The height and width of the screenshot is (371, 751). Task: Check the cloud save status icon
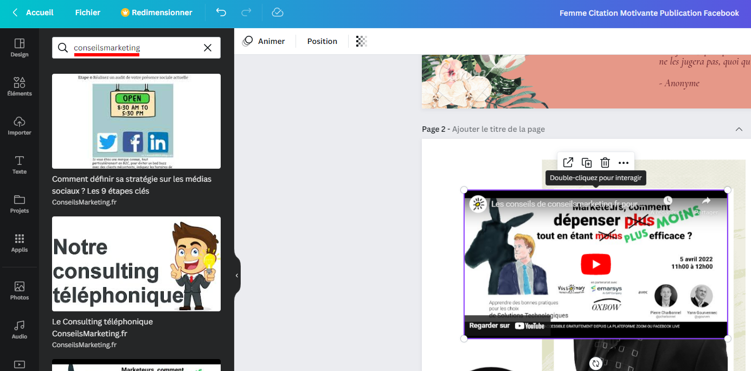pos(278,12)
